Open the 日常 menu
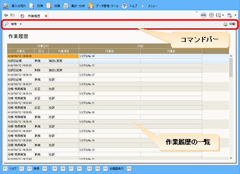This screenshot has width=240, height=174. click(32, 6)
